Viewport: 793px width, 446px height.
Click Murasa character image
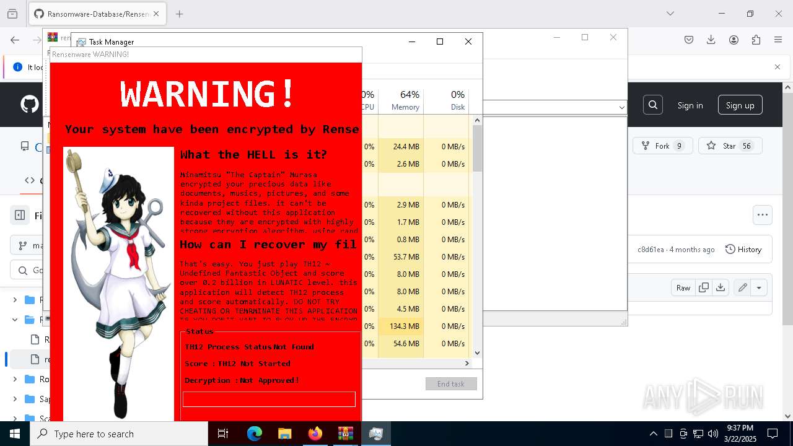pyautogui.click(x=118, y=284)
